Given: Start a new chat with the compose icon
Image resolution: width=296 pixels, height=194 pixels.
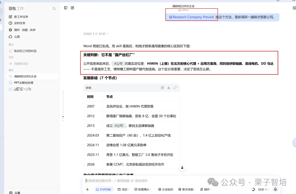Looking at the screenshot, I should click(72, 8).
